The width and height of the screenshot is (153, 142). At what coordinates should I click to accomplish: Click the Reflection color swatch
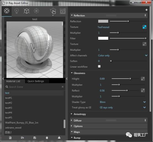click(103, 21)
